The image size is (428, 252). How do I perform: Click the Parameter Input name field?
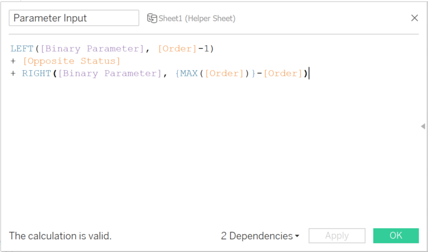tap(74, 18)
